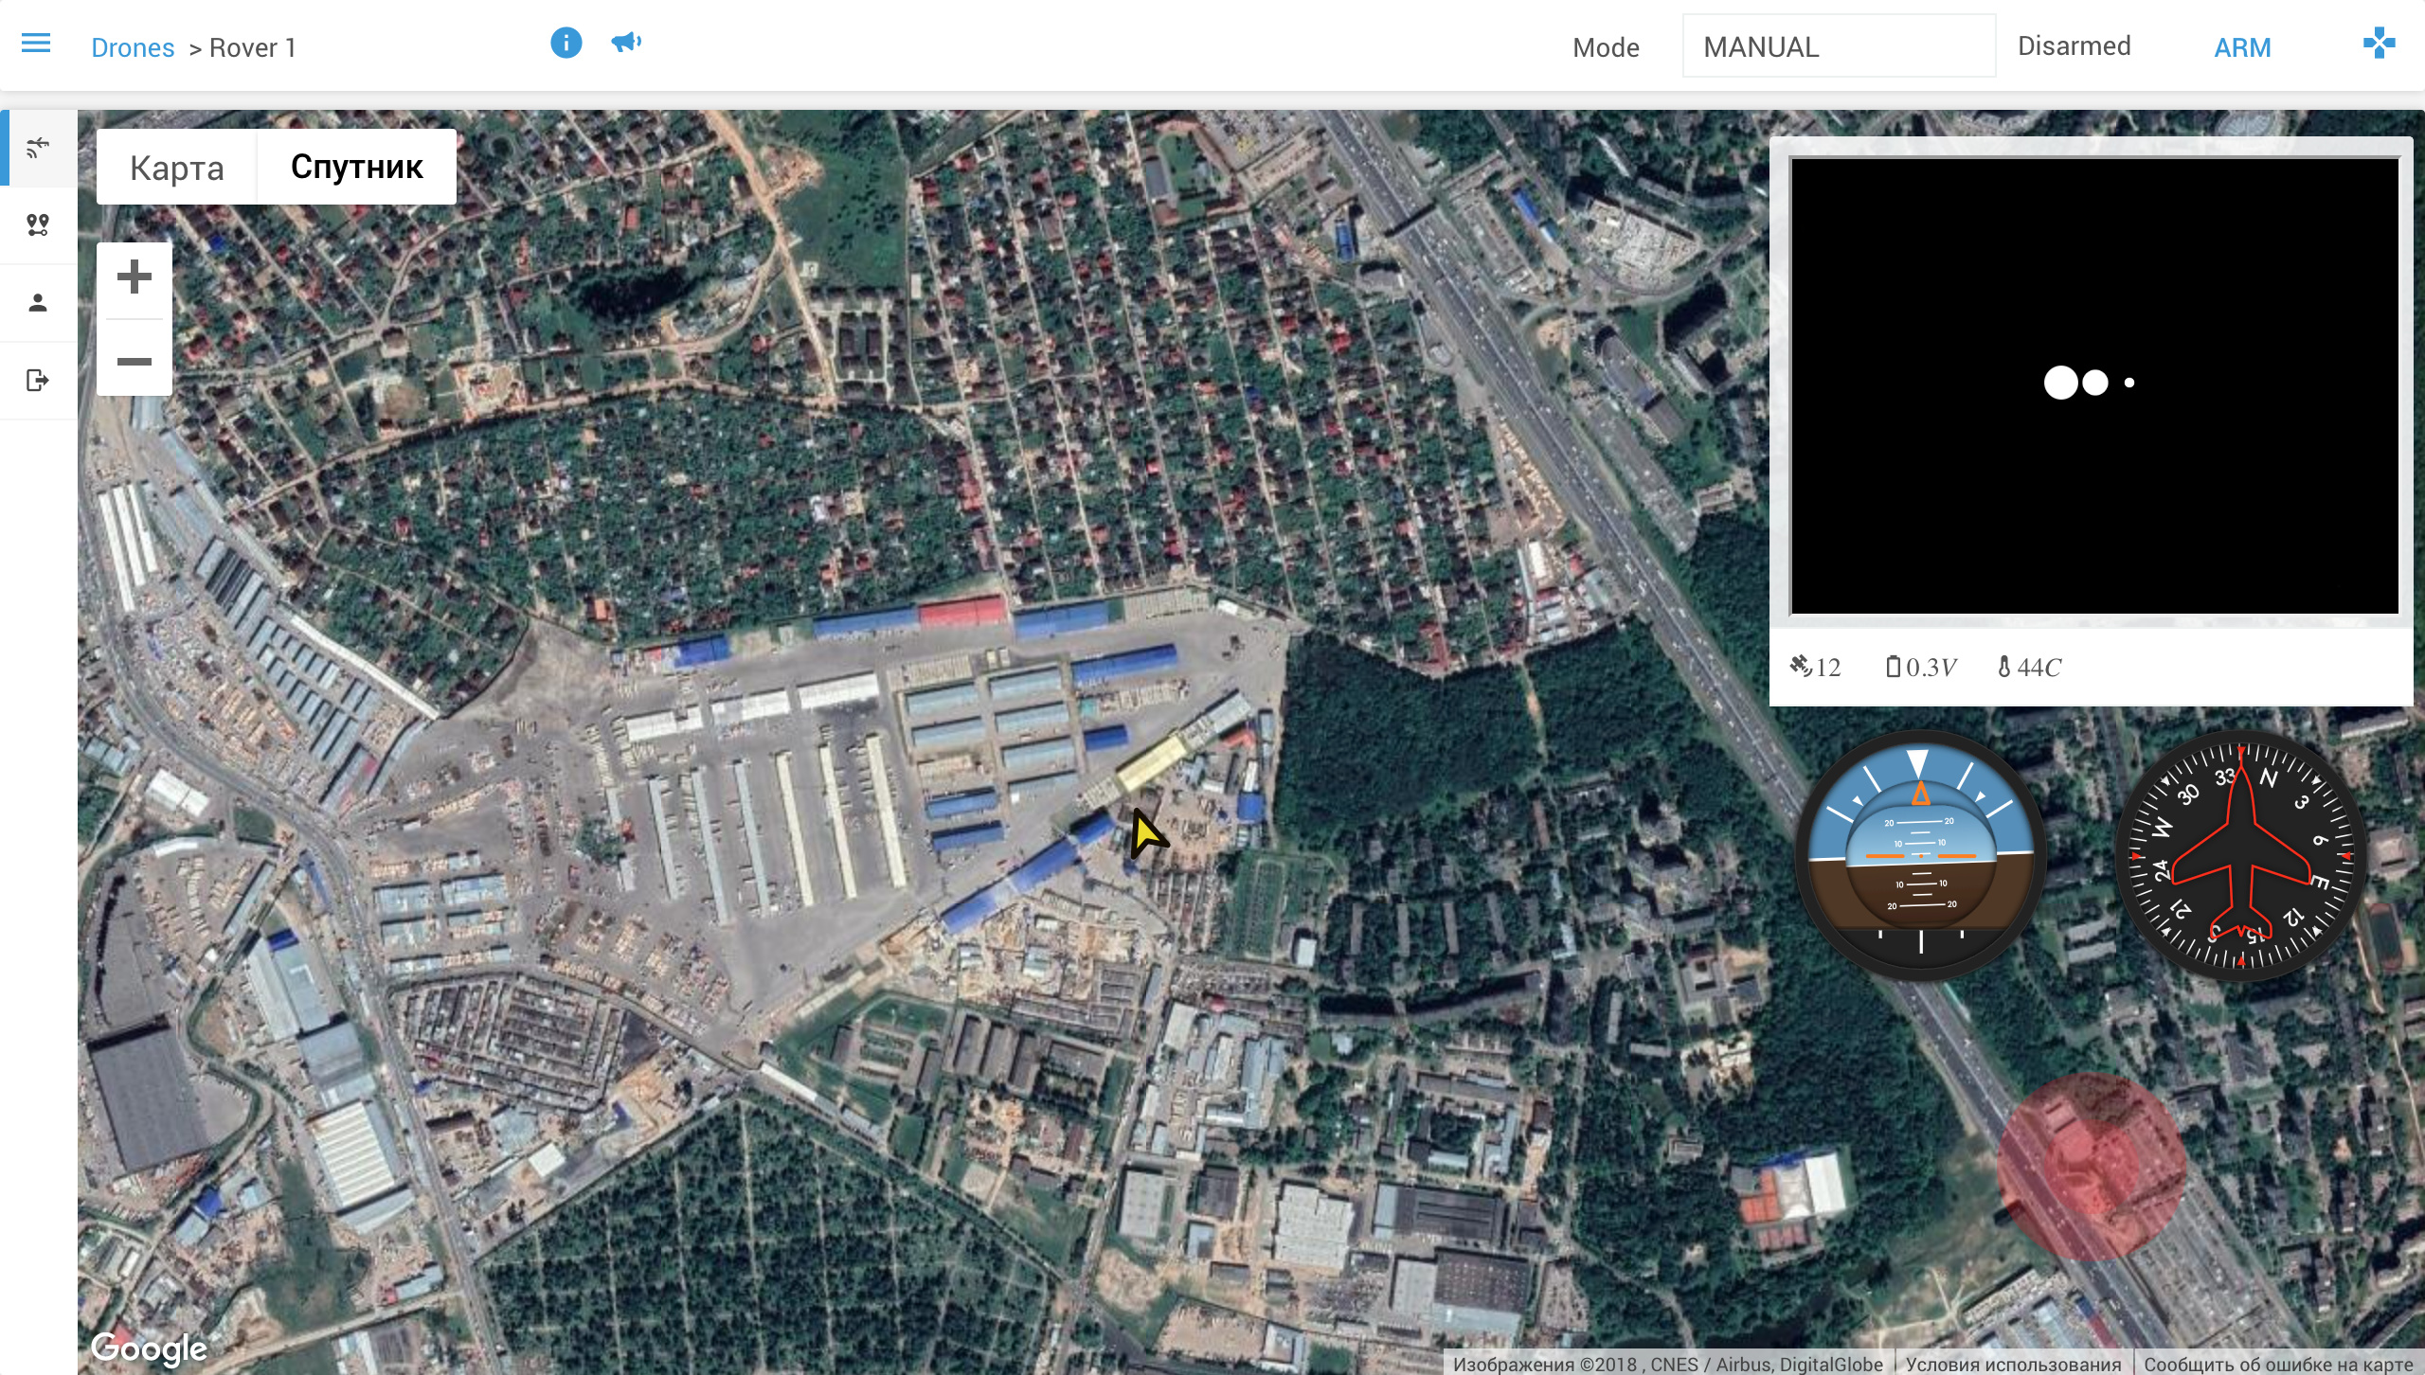Open the drone info icon
Screen dimensions: 2425x1375
566,43
